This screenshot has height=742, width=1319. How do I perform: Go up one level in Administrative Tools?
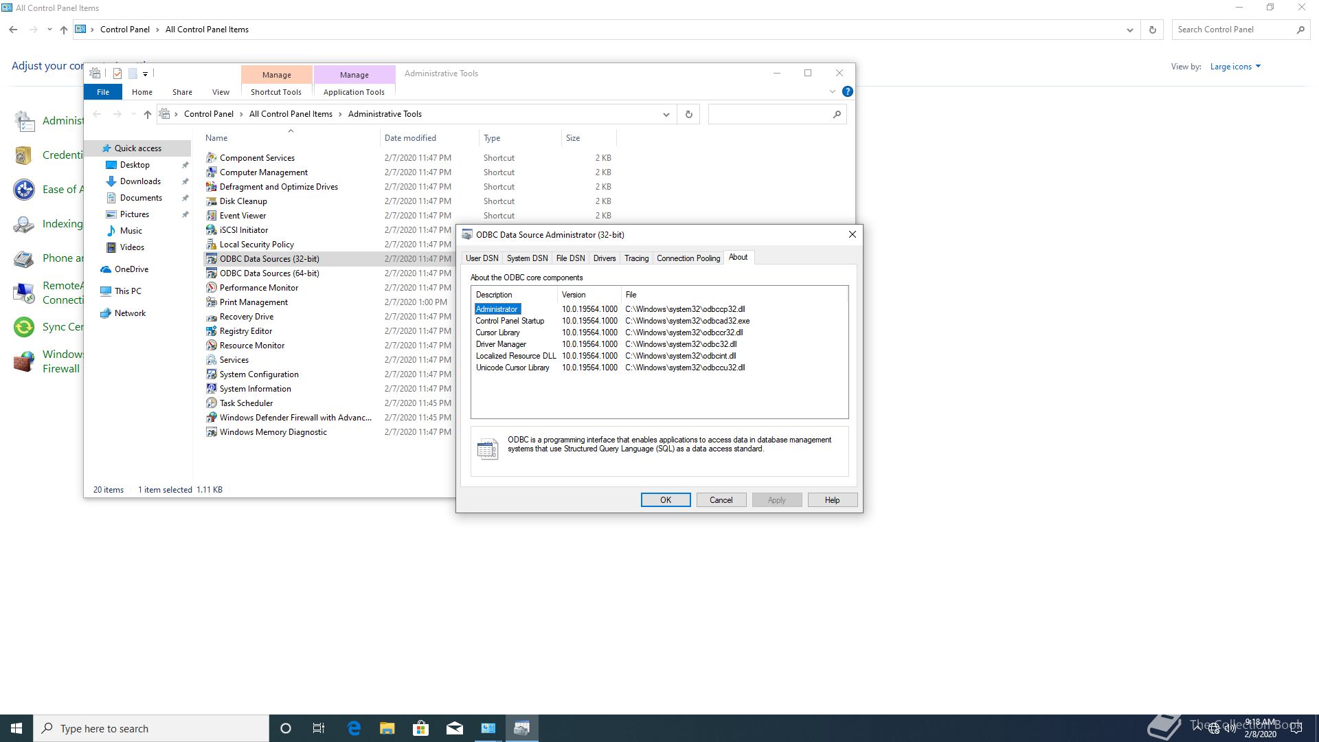(x=147, y=114)
